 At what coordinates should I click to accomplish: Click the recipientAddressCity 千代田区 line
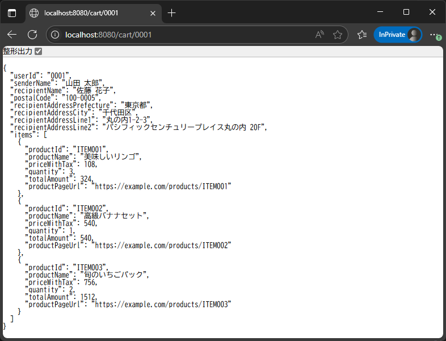tap(74, 112)
